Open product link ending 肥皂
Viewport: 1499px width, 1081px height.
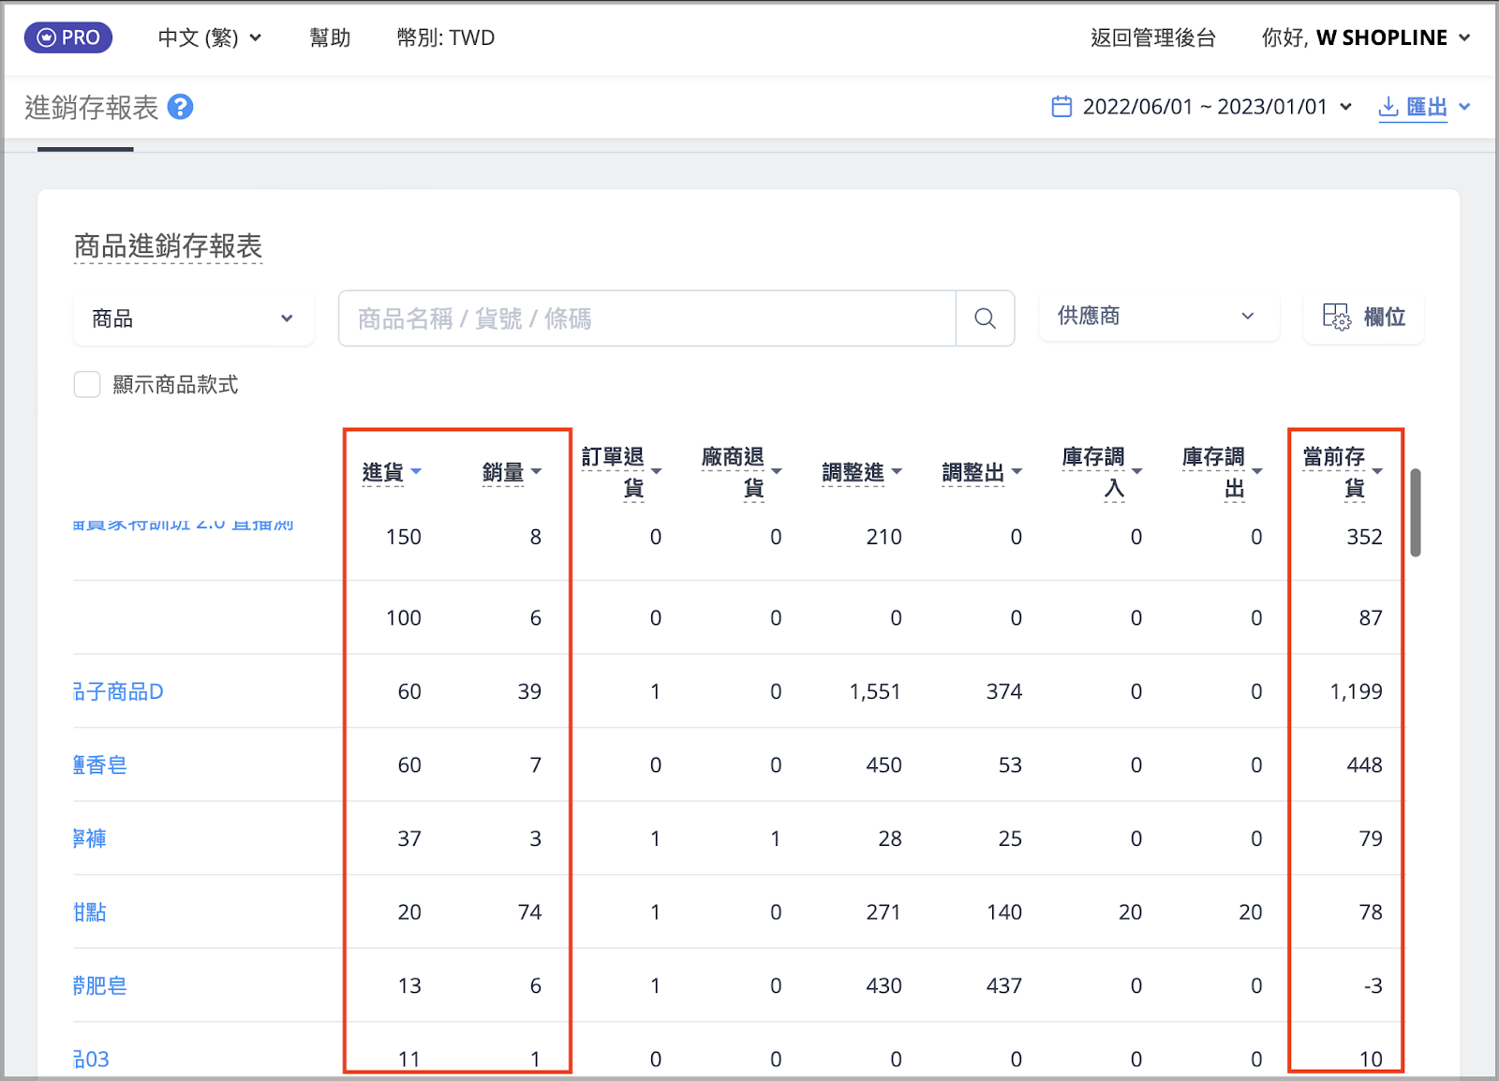pyautogui.click(x=100, y=985)
